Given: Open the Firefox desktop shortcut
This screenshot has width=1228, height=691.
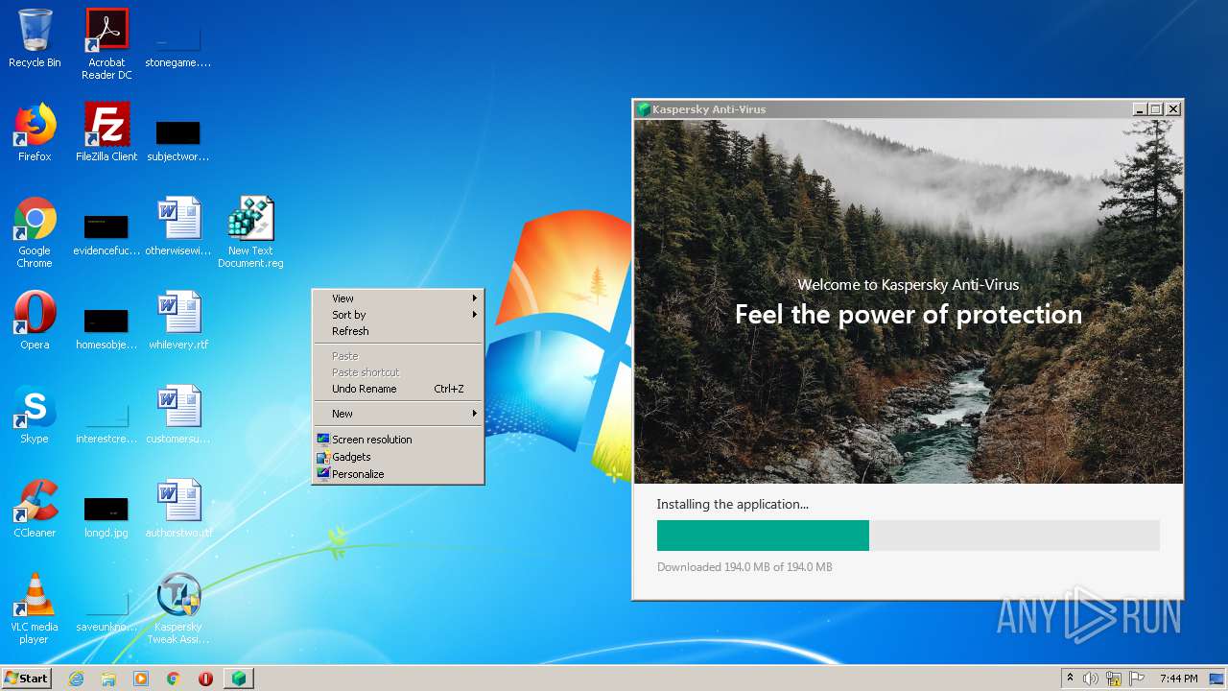Looking at the screenshot, I should coord(35,131).
